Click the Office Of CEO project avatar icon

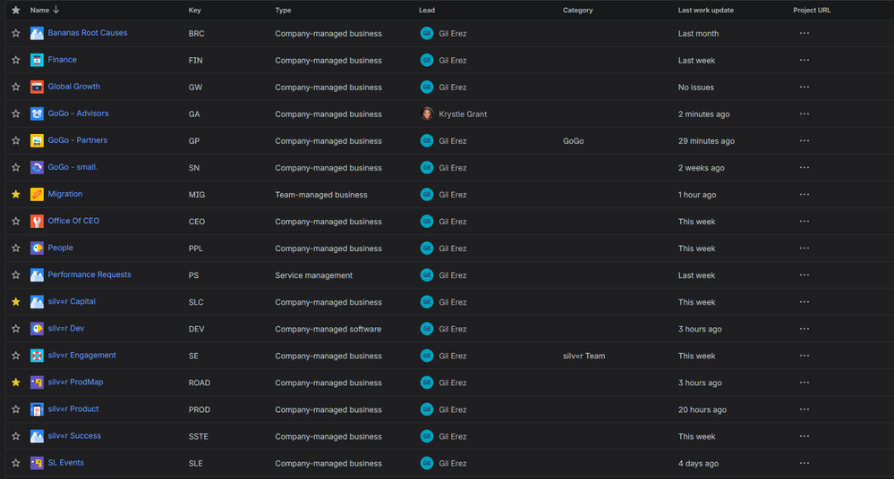tap(37, 221)
